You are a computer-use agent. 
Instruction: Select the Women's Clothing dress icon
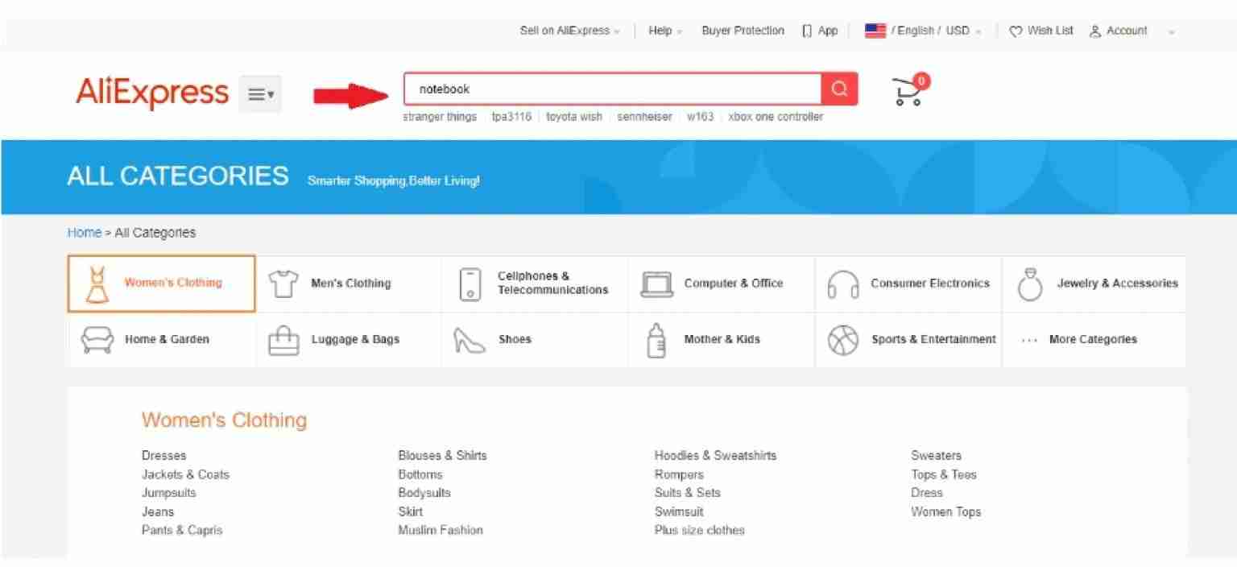pyautogui.click(x=97, y=283)
